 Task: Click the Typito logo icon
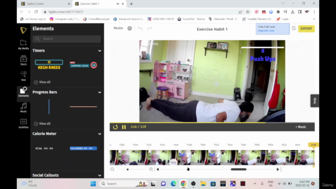(x=23, y=30)
